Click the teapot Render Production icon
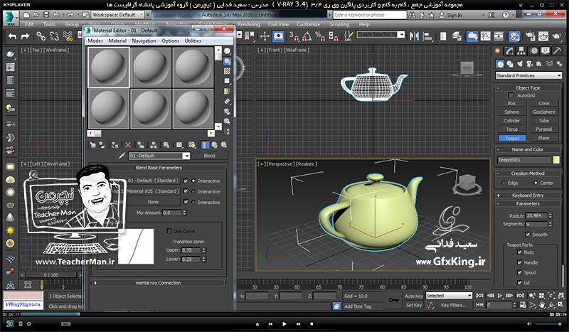This screenshot has width=569, height=332. point(556,36)
